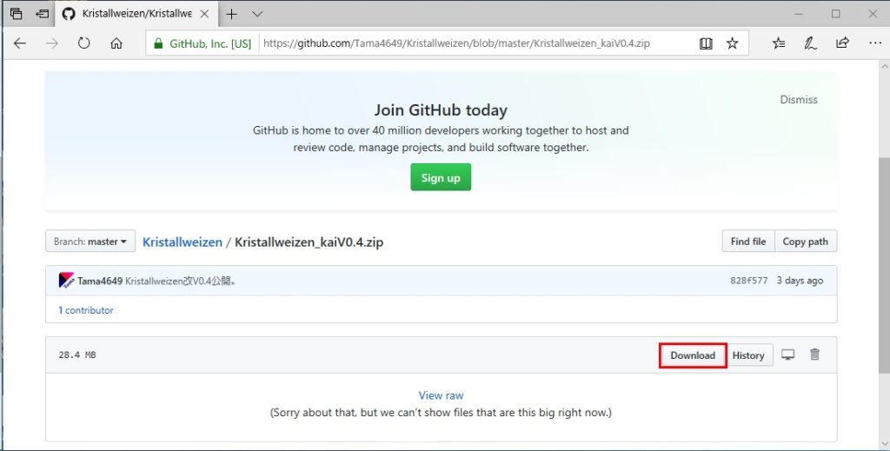Open Settings and more ellipsis menu
The image size is (890, 451).
(874, 43)
